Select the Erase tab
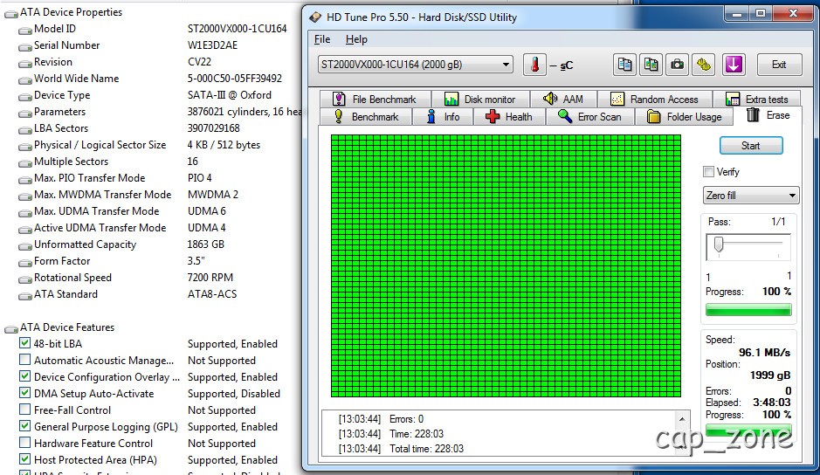The width and height of the screenshot is (820, 475). (768, 115)
